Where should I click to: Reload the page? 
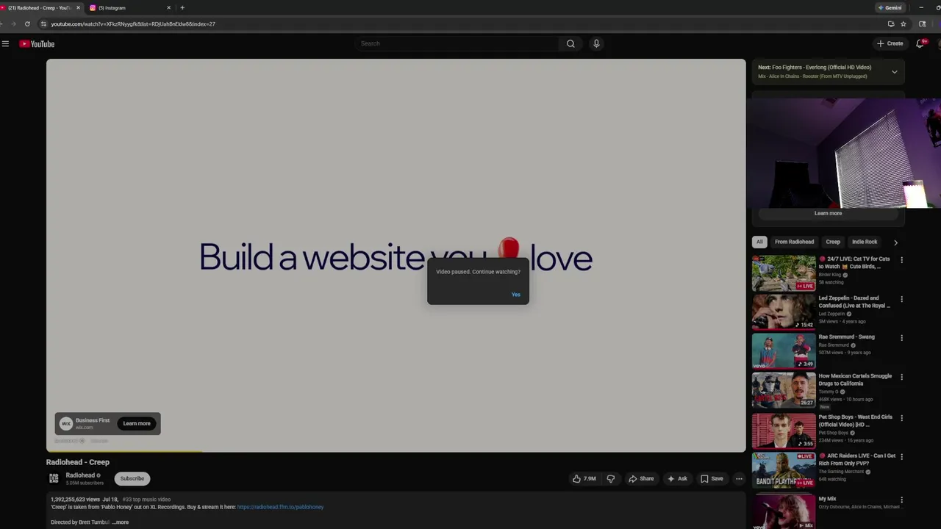click(27, 24)
